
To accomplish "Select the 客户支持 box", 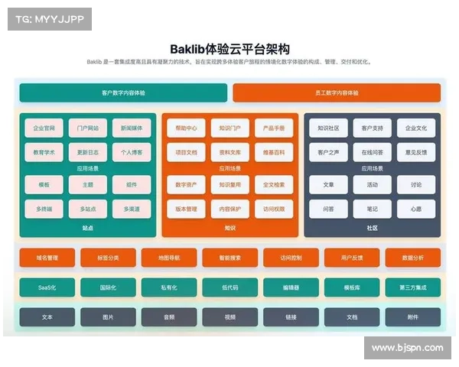I will [373, 128].
